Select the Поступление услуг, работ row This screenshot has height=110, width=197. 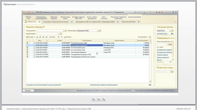(x=88, y=43)
